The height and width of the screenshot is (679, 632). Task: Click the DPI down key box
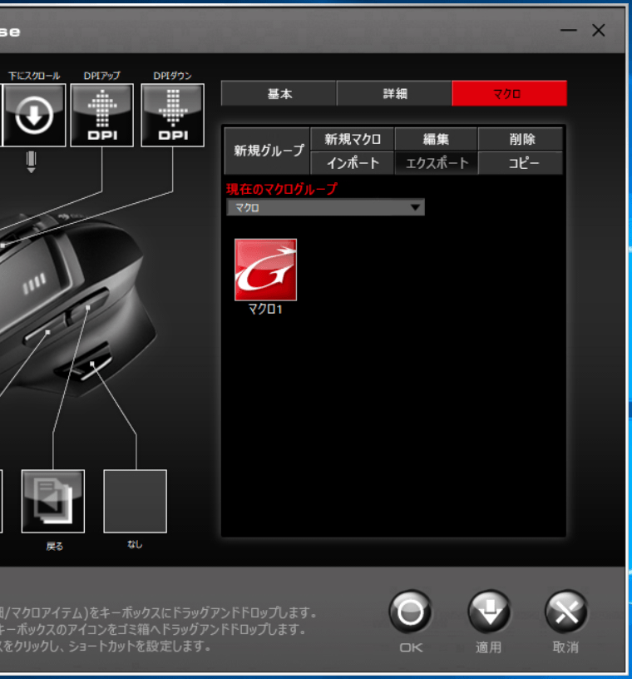pos(173,115)
